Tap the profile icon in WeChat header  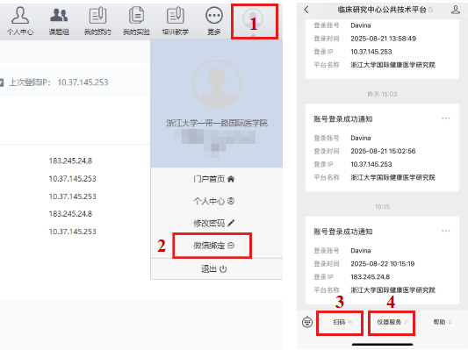click(456, 10)
